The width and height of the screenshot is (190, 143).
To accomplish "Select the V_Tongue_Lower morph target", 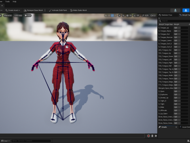I will click(165, 41).
